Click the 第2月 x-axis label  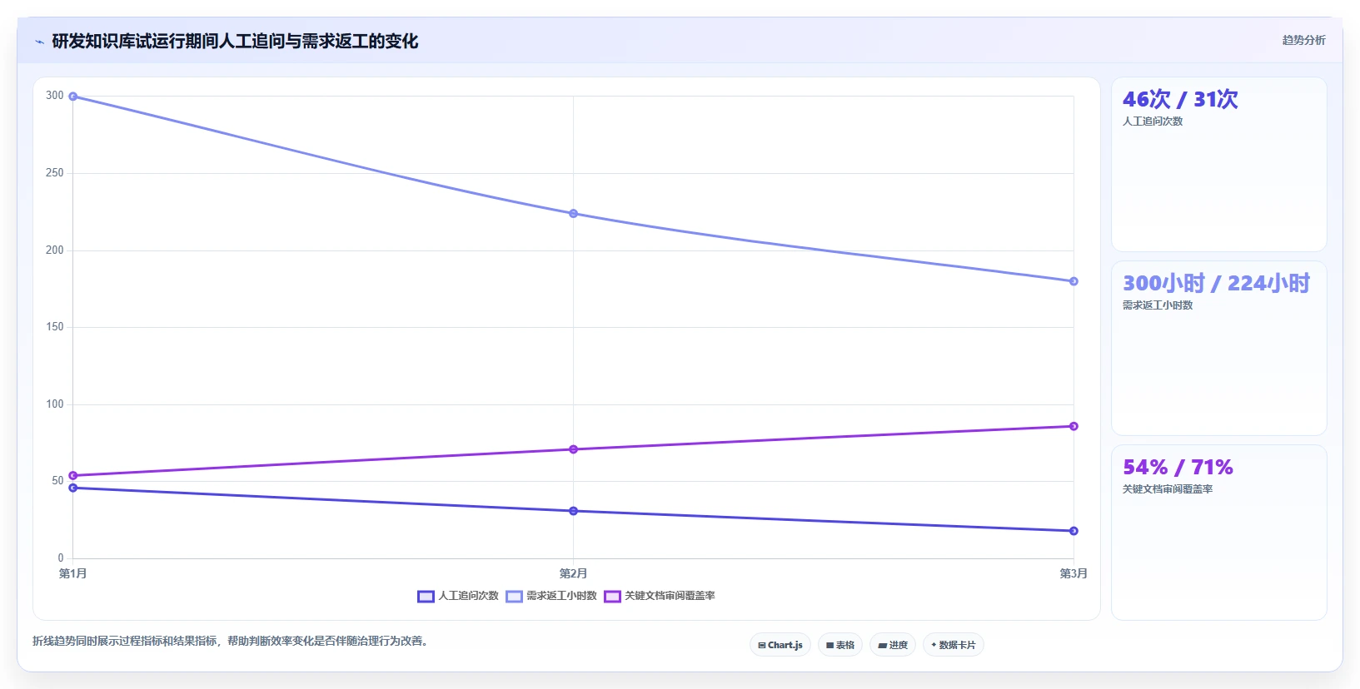573,573
